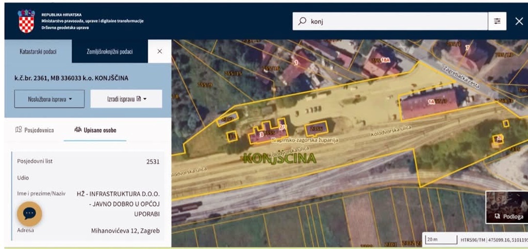This screenshot has width=528, height=249.
Task: Open search filter settings sliders icon
Action: [497, 22]
